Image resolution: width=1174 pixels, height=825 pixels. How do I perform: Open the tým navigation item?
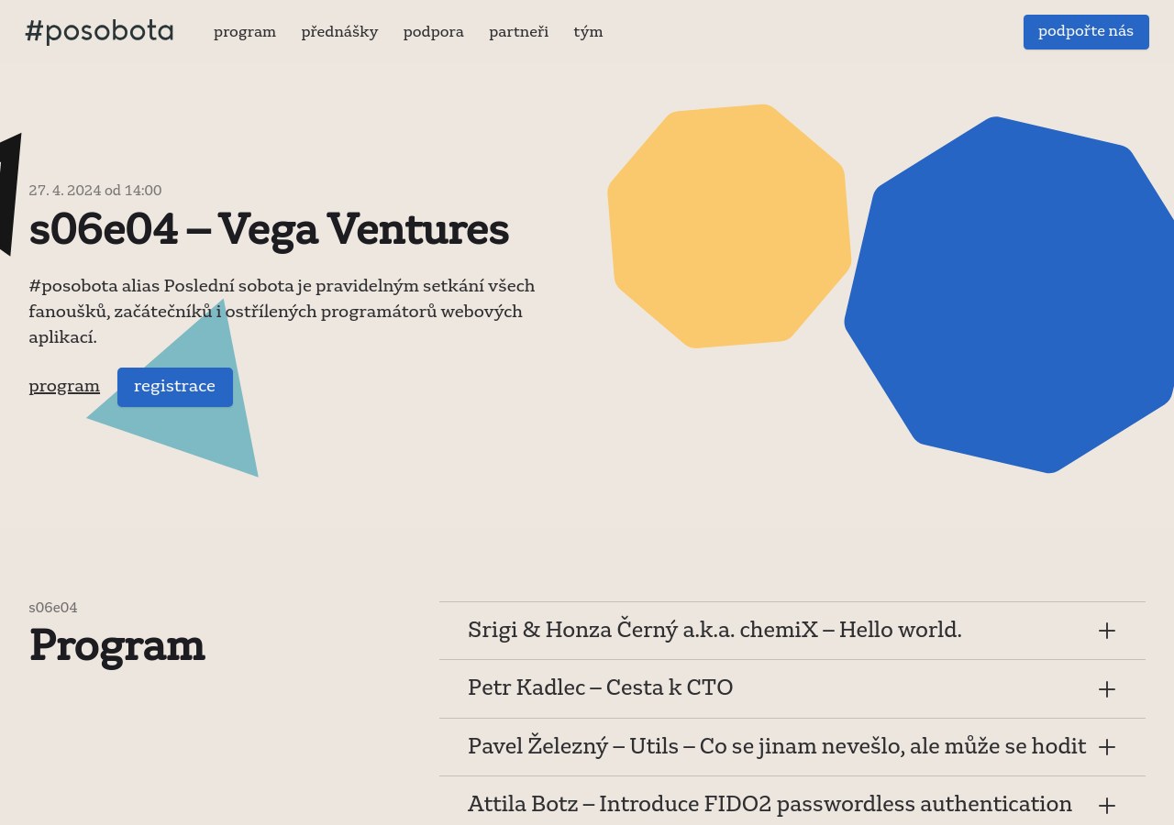pos(588,32)
